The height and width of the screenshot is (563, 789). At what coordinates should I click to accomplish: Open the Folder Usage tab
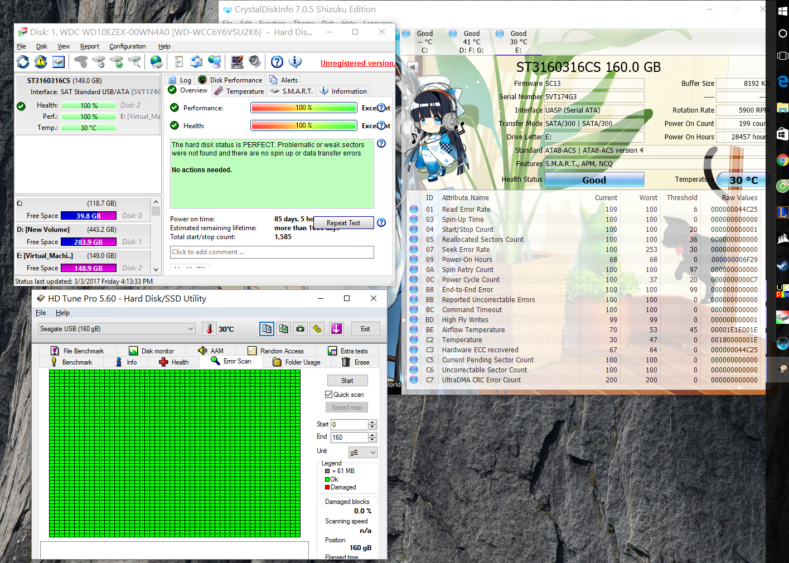(x=297, y=362)
